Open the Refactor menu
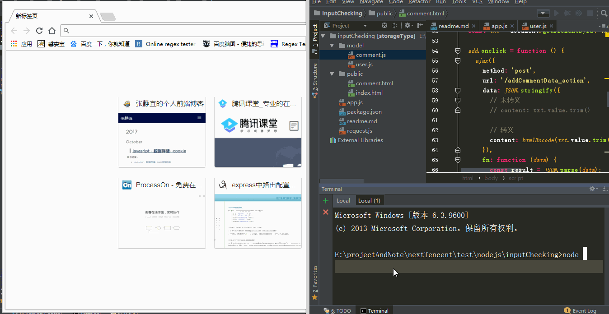 [x=419, y=2]
